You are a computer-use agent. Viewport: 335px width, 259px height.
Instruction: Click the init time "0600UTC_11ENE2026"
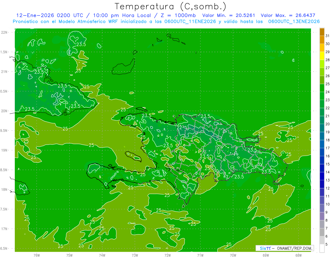click(191, 22)
